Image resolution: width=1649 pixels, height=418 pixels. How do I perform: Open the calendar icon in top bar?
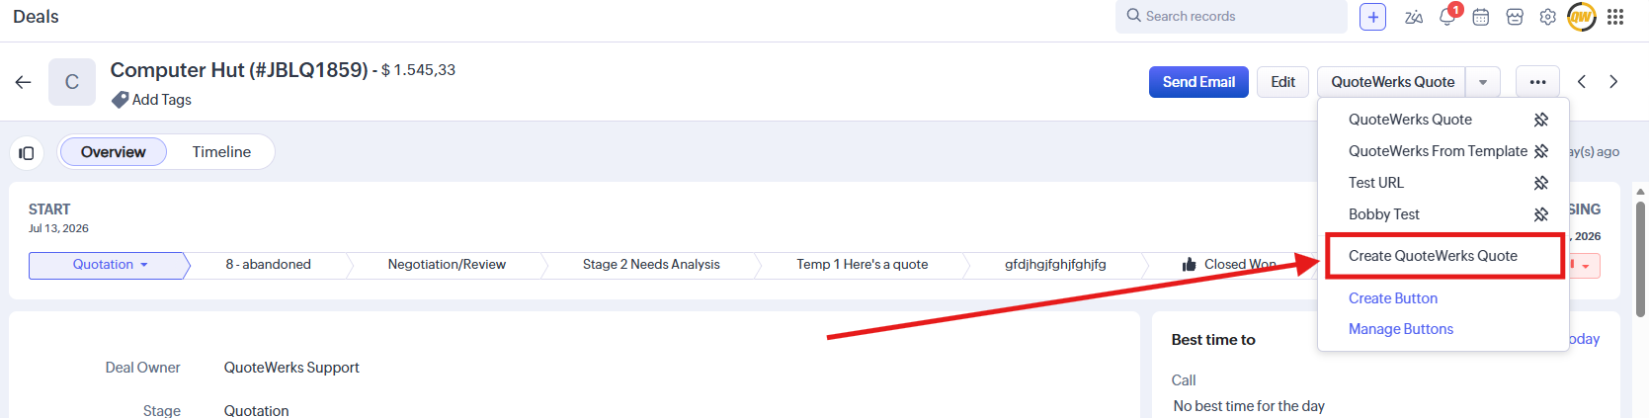tap(1481, 17)
